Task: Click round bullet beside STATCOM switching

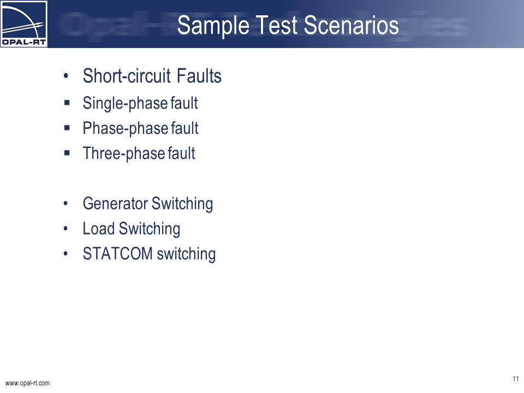Action: tap(66, 254)
